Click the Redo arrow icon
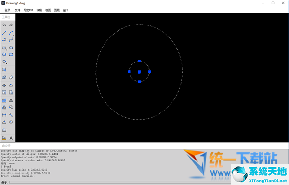Image resolution: width=289 pixels, height=185 pixels. [x=11, y=25]
